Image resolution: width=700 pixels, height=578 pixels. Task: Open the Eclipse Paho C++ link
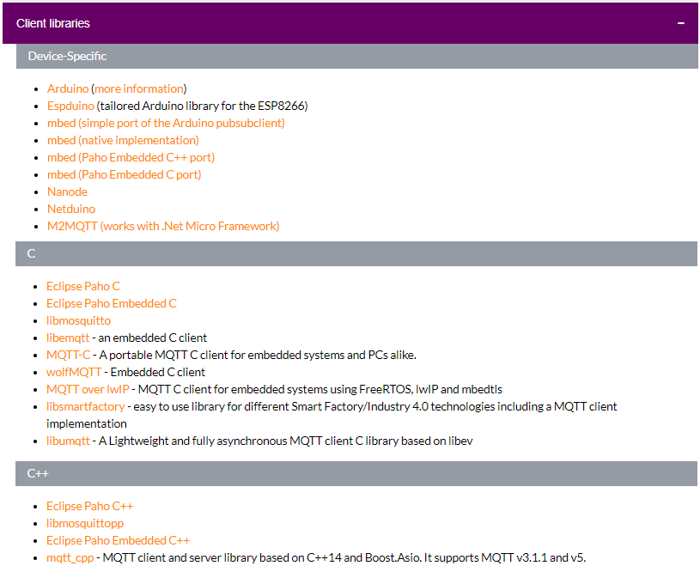point(89,506)
